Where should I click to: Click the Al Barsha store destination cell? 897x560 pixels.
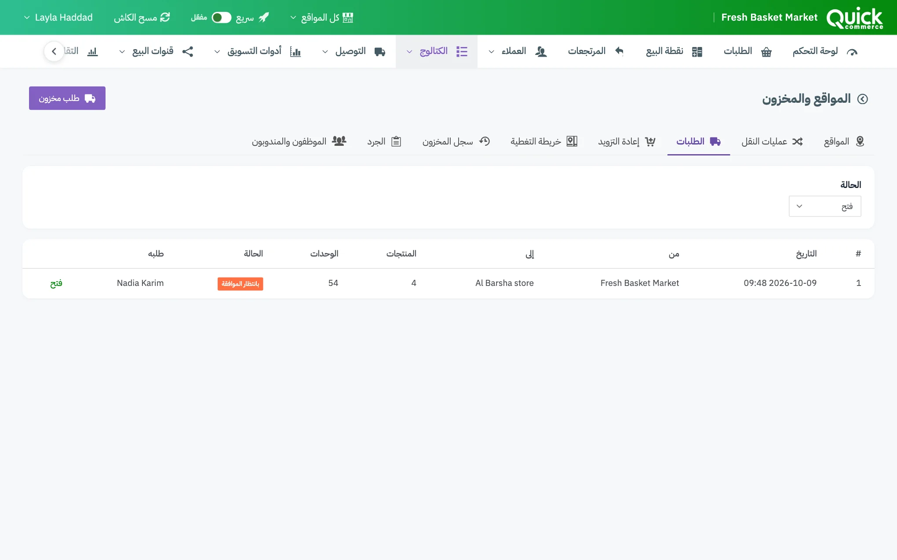[x=504, y=283]
